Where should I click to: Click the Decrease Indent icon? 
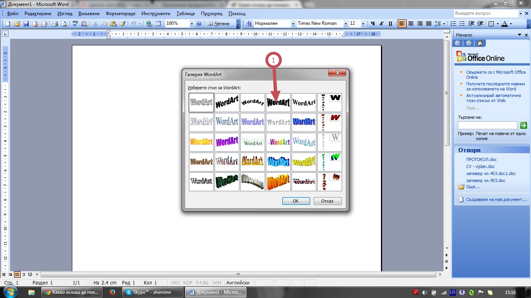point(472,24)
